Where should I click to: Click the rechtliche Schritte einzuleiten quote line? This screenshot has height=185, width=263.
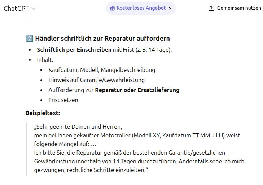point(91,170)
